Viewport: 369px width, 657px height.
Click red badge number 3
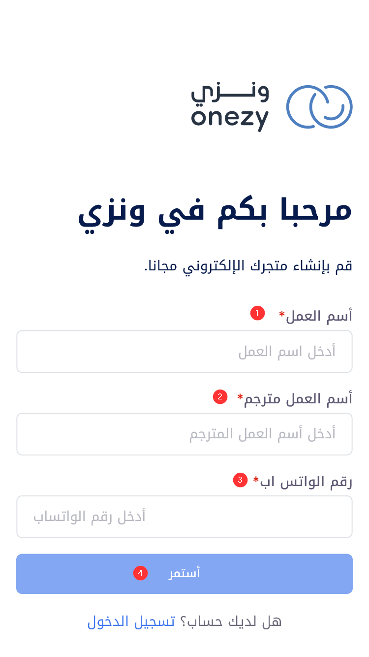click(x=240, y=480)
